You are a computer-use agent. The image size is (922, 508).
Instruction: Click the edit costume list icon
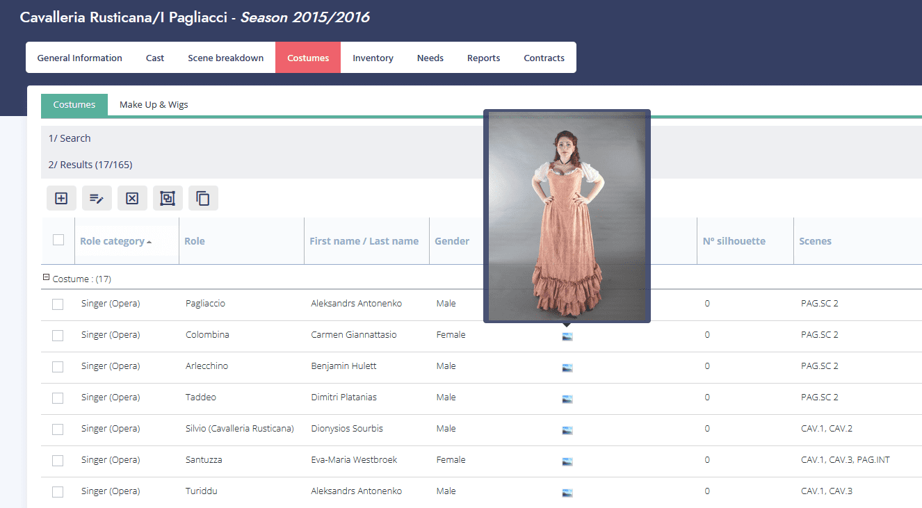pyautogui.click(x=97, y=198)
